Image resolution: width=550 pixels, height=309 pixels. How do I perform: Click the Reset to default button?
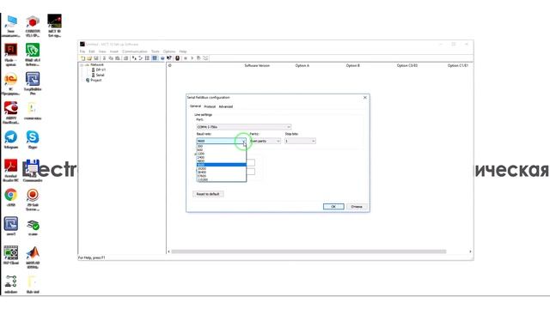(208, 194)
